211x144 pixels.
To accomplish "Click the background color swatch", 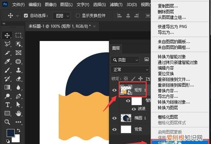I will click(x=17, y=140).
